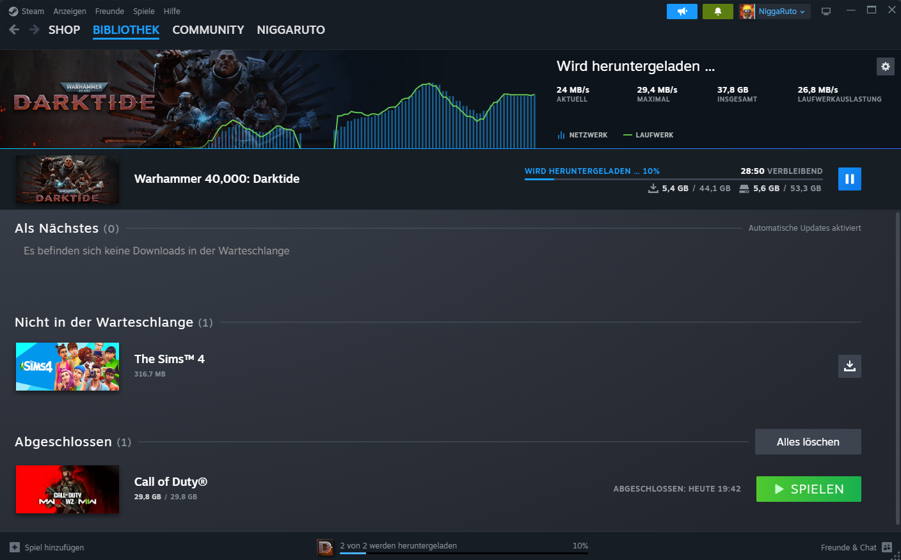Click the download speed graph
The width and height of the screenshot is (901, 560).
(x=371, y=115)
